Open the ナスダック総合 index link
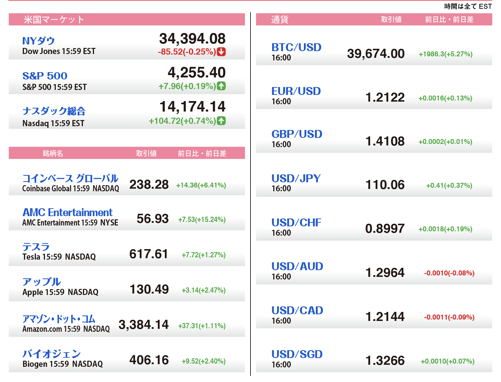Screen dimensions: 501x382 pos(54,111)
